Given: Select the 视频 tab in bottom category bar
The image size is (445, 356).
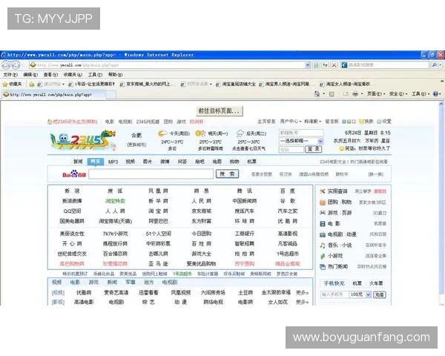Looking at the screenshot, I should coord(57,282).
